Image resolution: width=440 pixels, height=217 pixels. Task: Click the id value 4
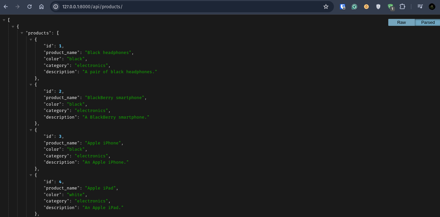tap(60, 182)
